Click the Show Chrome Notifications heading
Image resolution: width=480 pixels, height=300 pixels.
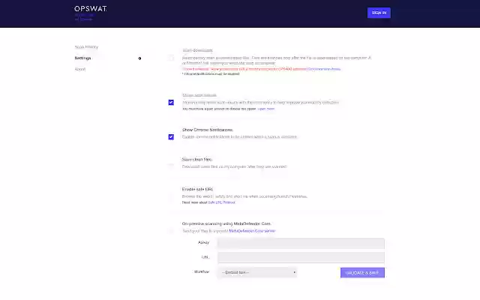[x=207, y=130]
